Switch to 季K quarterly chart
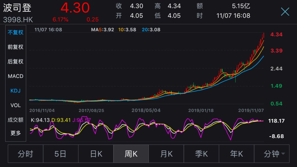The image size is (297, 167). [x=201, y=154]
